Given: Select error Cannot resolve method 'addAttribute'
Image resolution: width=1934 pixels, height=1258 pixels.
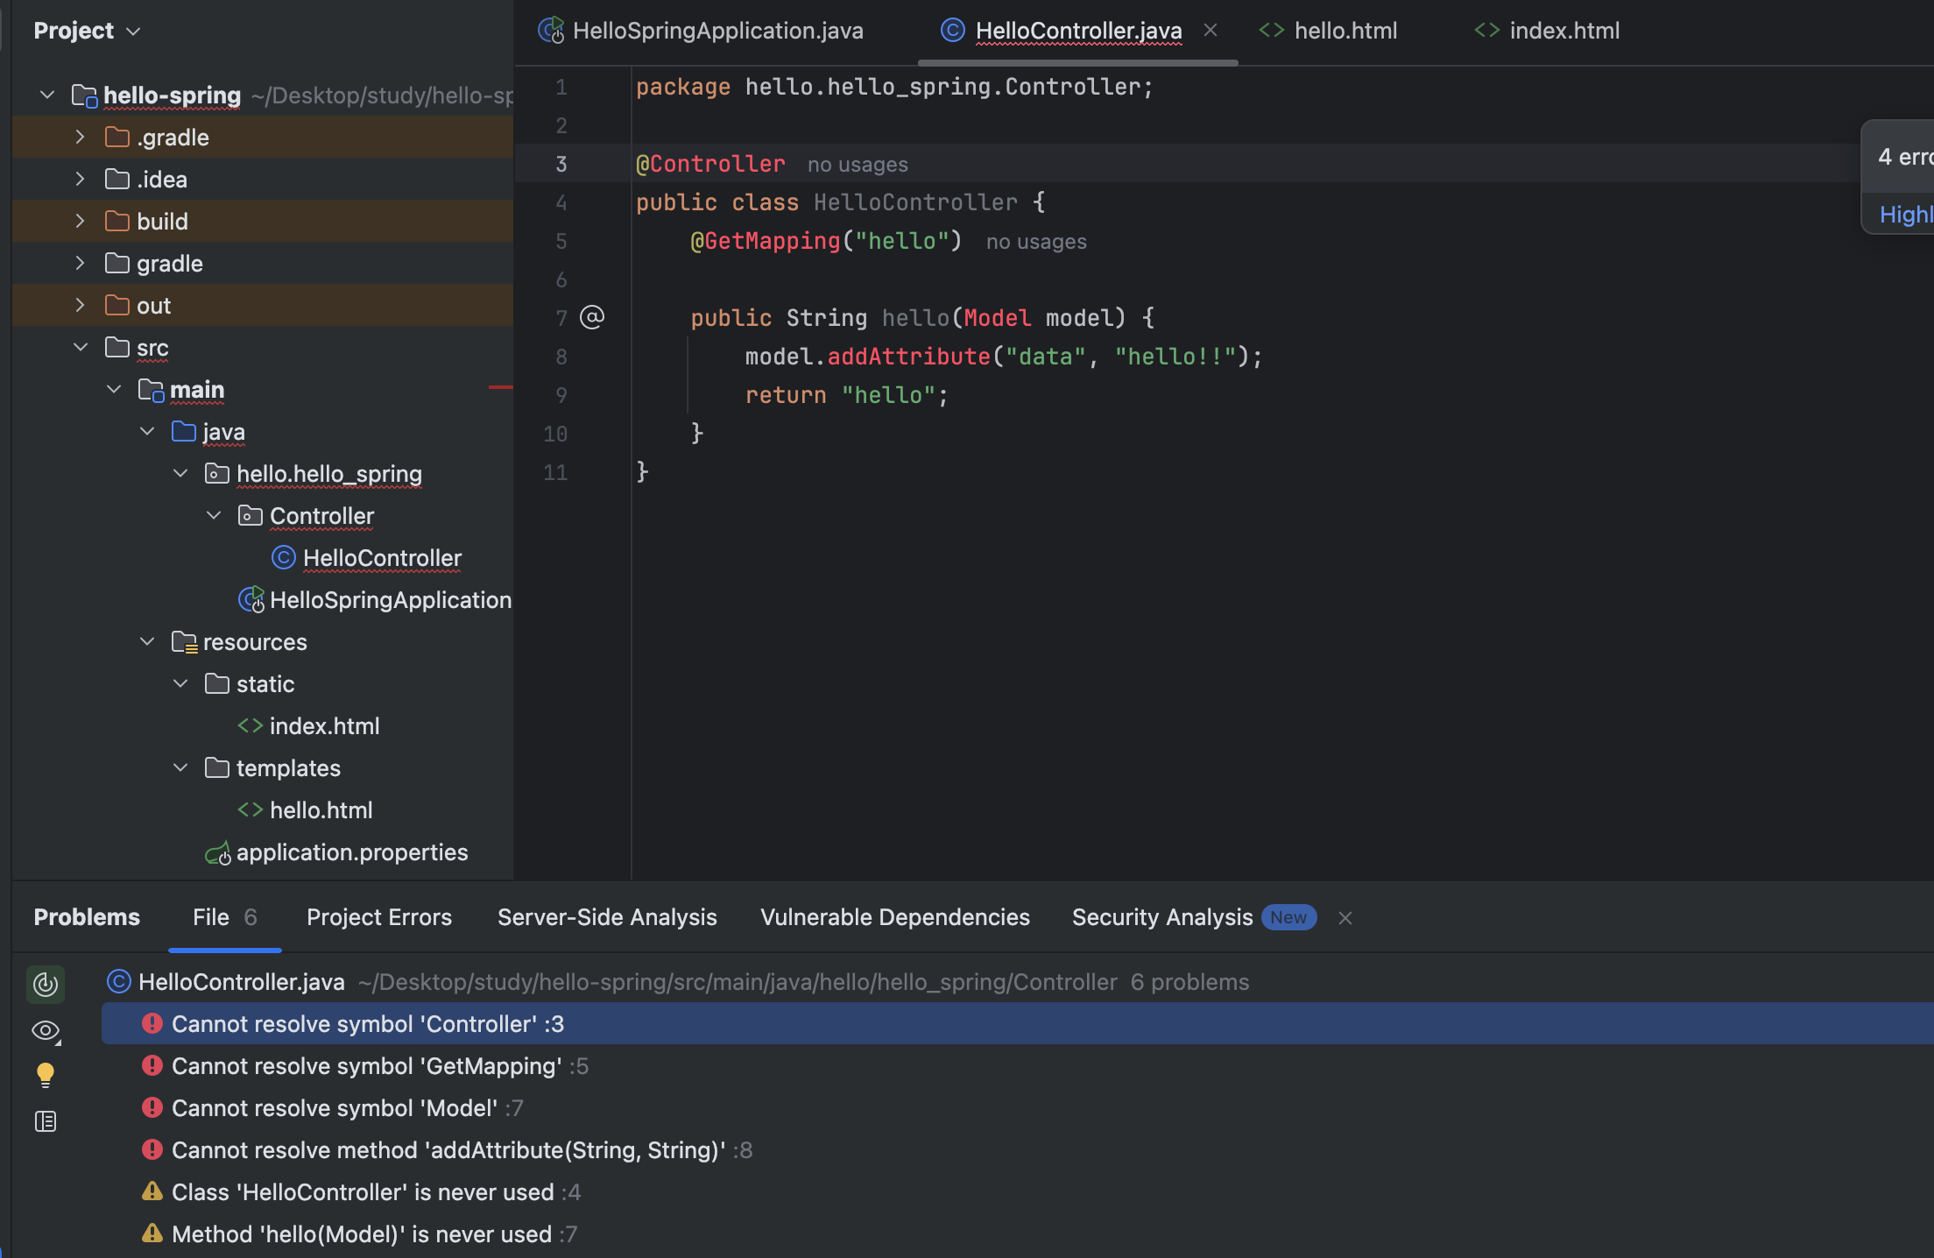Looking at the screenshot, I should pos(1018,1149).
